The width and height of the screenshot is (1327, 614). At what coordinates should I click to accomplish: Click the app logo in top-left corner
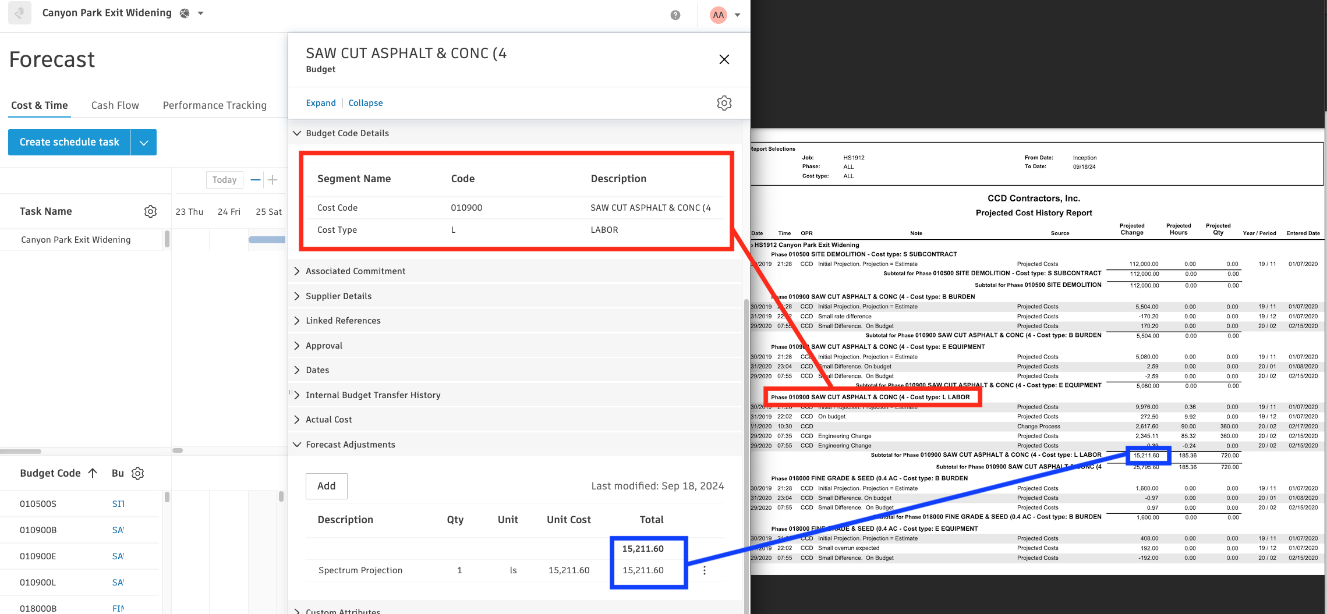click(20, 13)
